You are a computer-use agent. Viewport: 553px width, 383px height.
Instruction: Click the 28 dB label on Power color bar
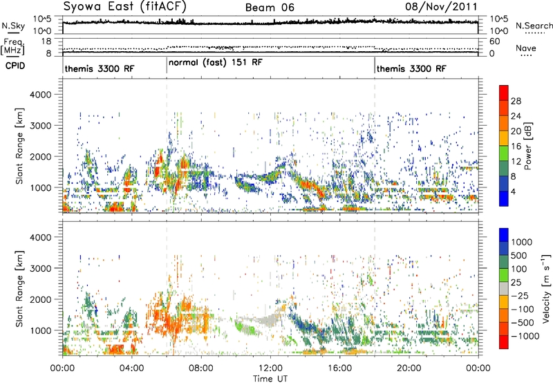pos(516,101)
